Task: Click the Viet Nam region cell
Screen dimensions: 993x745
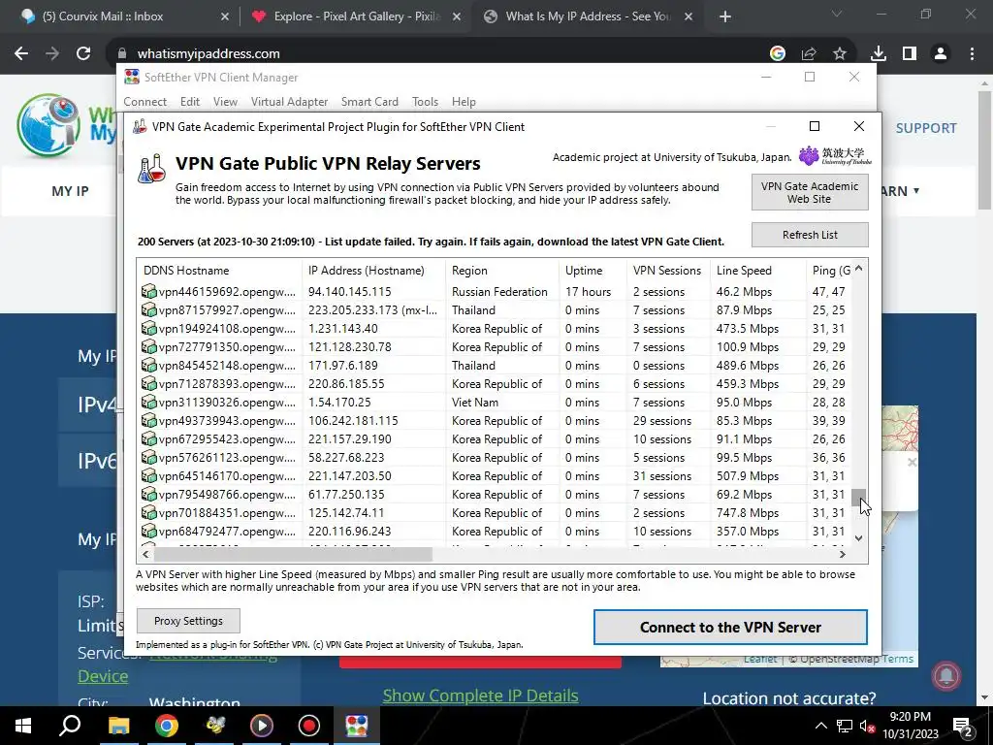Action: (475, 402)
